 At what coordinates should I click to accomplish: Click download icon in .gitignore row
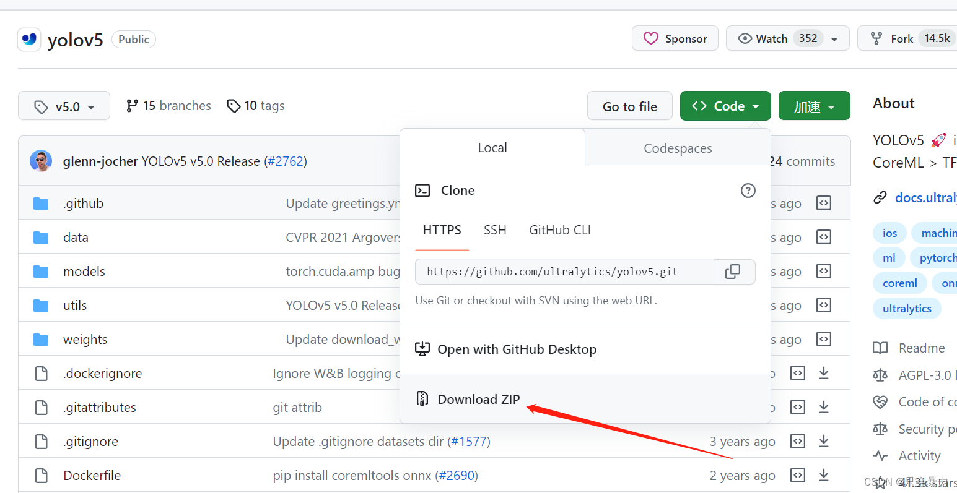(824, 441)
